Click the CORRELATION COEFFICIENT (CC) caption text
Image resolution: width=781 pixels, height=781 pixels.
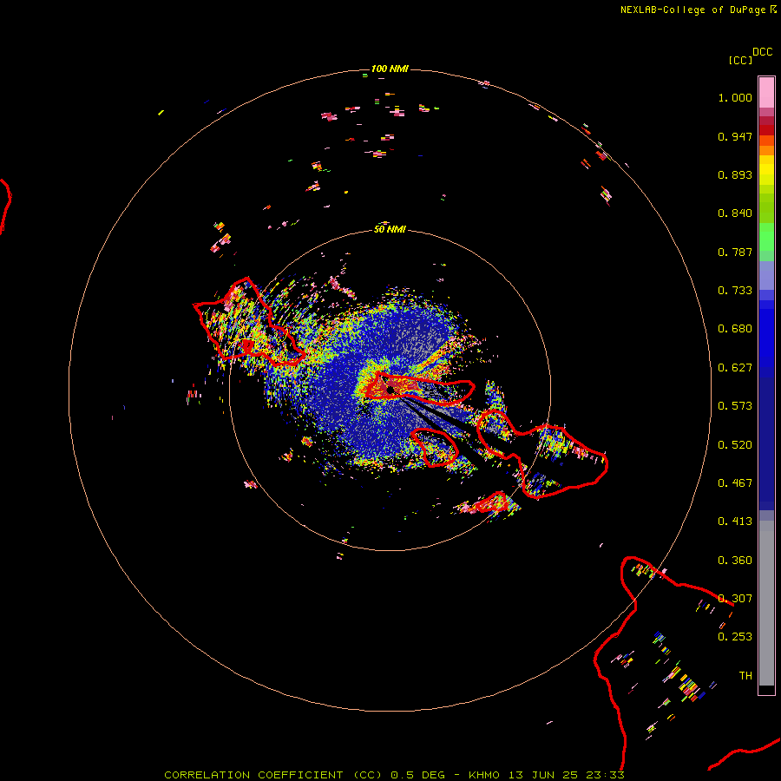pyautogui.click(x=272, y=775)
